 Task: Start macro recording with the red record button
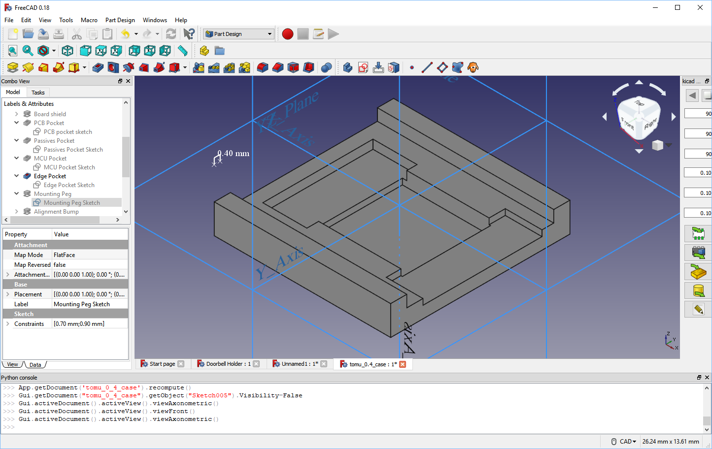[287, 34]
